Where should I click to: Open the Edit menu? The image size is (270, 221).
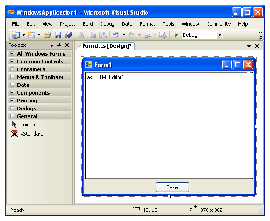31,24
